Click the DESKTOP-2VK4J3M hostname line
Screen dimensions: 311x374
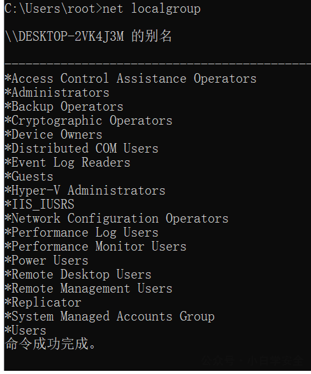(88, 36)
